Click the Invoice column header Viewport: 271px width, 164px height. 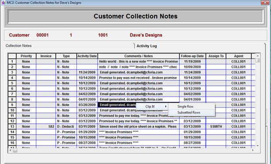click(x=46, y=56)
